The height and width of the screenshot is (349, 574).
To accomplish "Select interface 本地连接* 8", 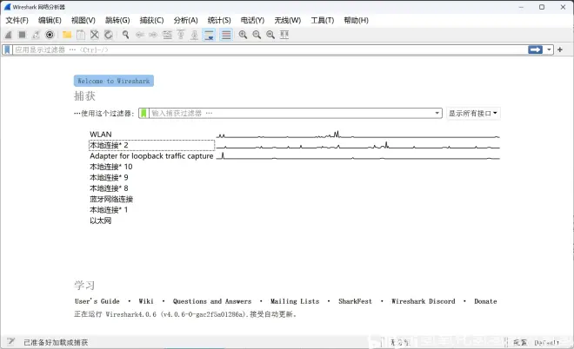I will 109,188.
